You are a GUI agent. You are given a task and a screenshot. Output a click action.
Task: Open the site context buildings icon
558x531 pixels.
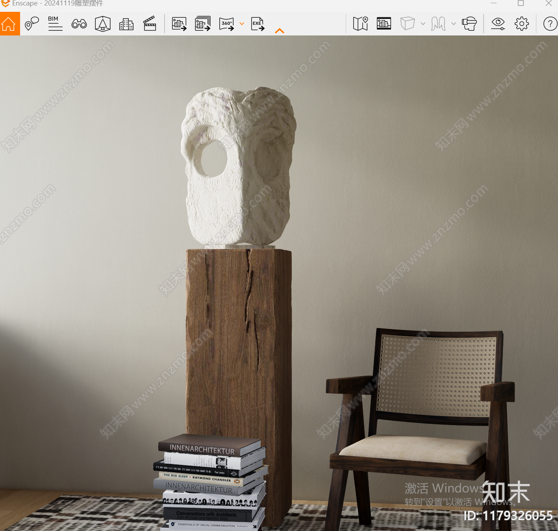pyautogui.click(x=126, y=24)
